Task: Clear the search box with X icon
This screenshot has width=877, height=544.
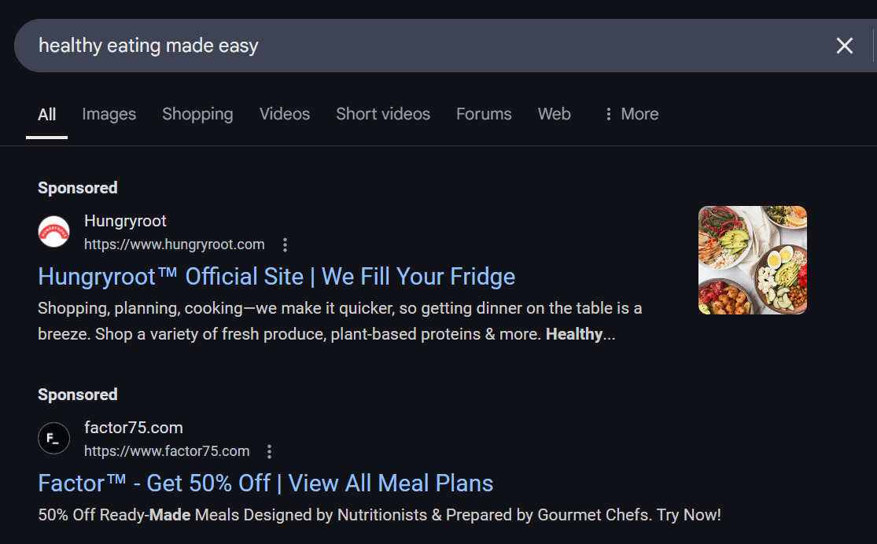Action: [844, 46]
